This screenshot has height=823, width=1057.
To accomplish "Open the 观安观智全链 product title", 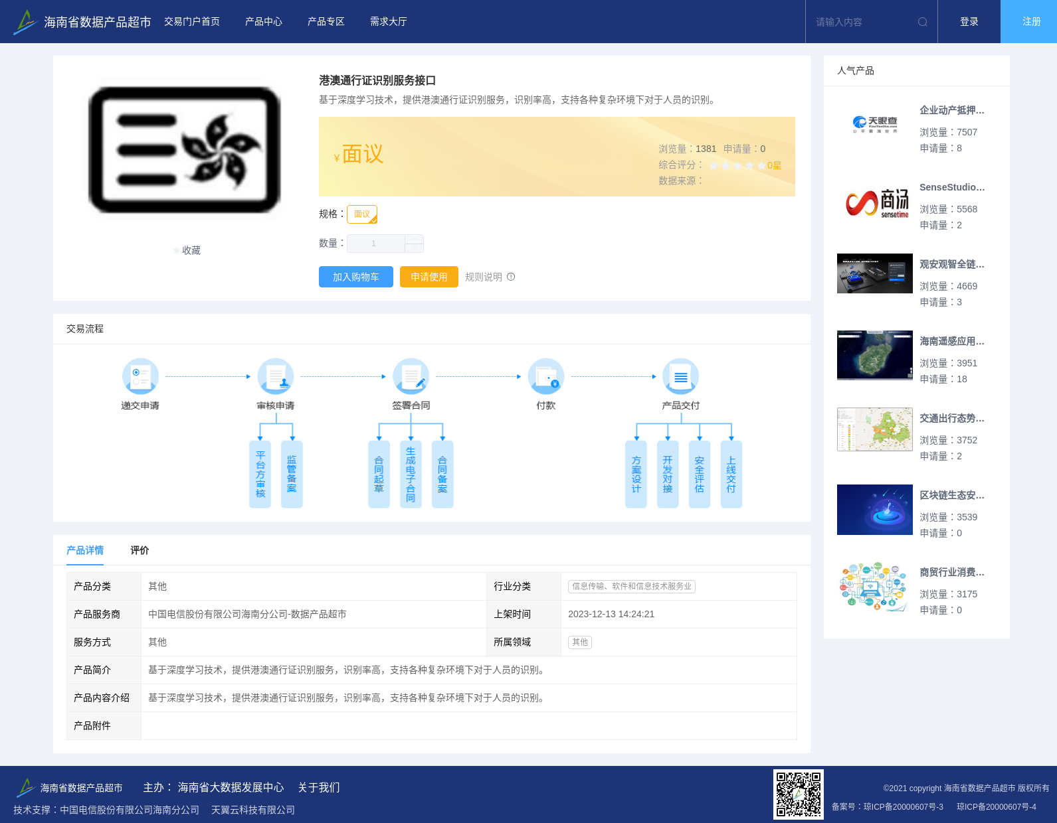I will coord(952,264).
